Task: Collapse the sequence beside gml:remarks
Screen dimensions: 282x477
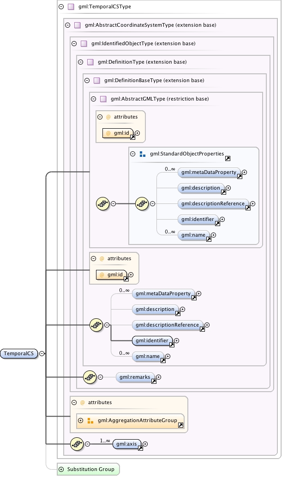Action: point(101,377)
